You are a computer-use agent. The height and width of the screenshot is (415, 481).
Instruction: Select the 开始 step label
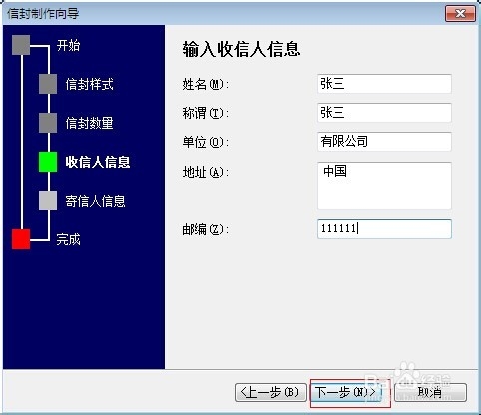[68, 45]
